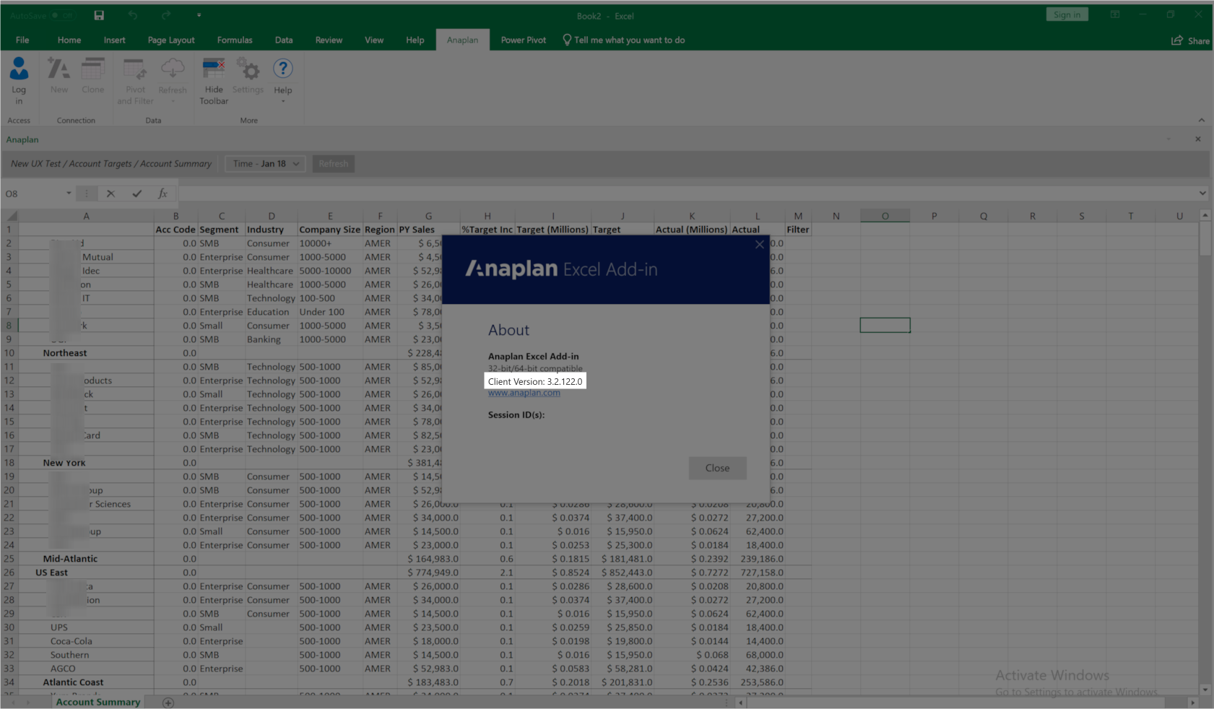Viewport: 1214px width, 709px height.
Task: Click the Coca-Cola cell
Action: pyautogui.click(x=86, y=641)
